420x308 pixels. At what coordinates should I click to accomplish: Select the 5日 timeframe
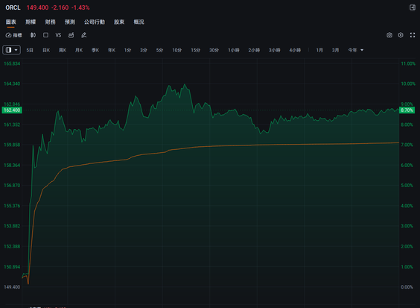pos(30,50)
